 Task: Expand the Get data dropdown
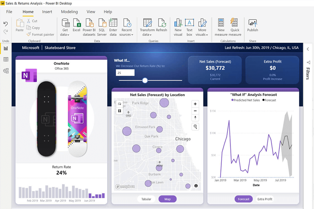(x=65, y=35)
